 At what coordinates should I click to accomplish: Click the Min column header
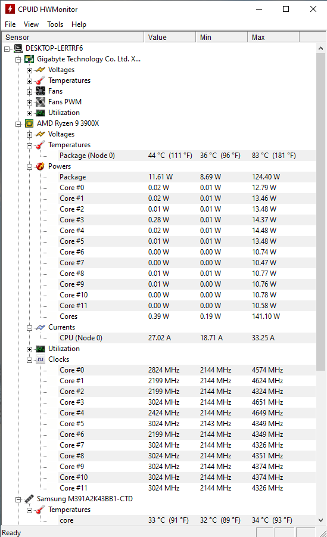pyautogui.click(x=222, y=37)
